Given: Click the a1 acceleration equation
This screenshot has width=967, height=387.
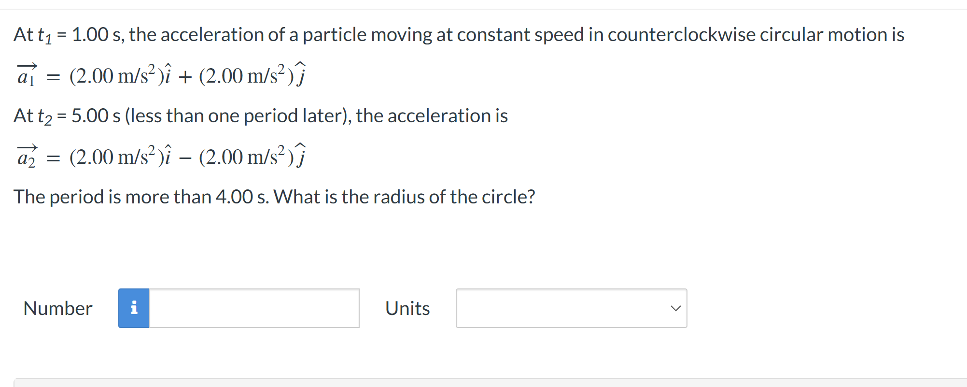Looking at the screenshot, I should [x=159, y=74].
